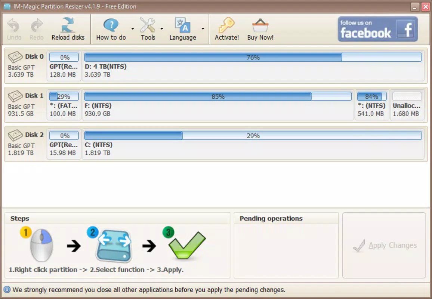Open the follow us on facebook banner
This screenshot has width=432, height=299.
point(378,29)
